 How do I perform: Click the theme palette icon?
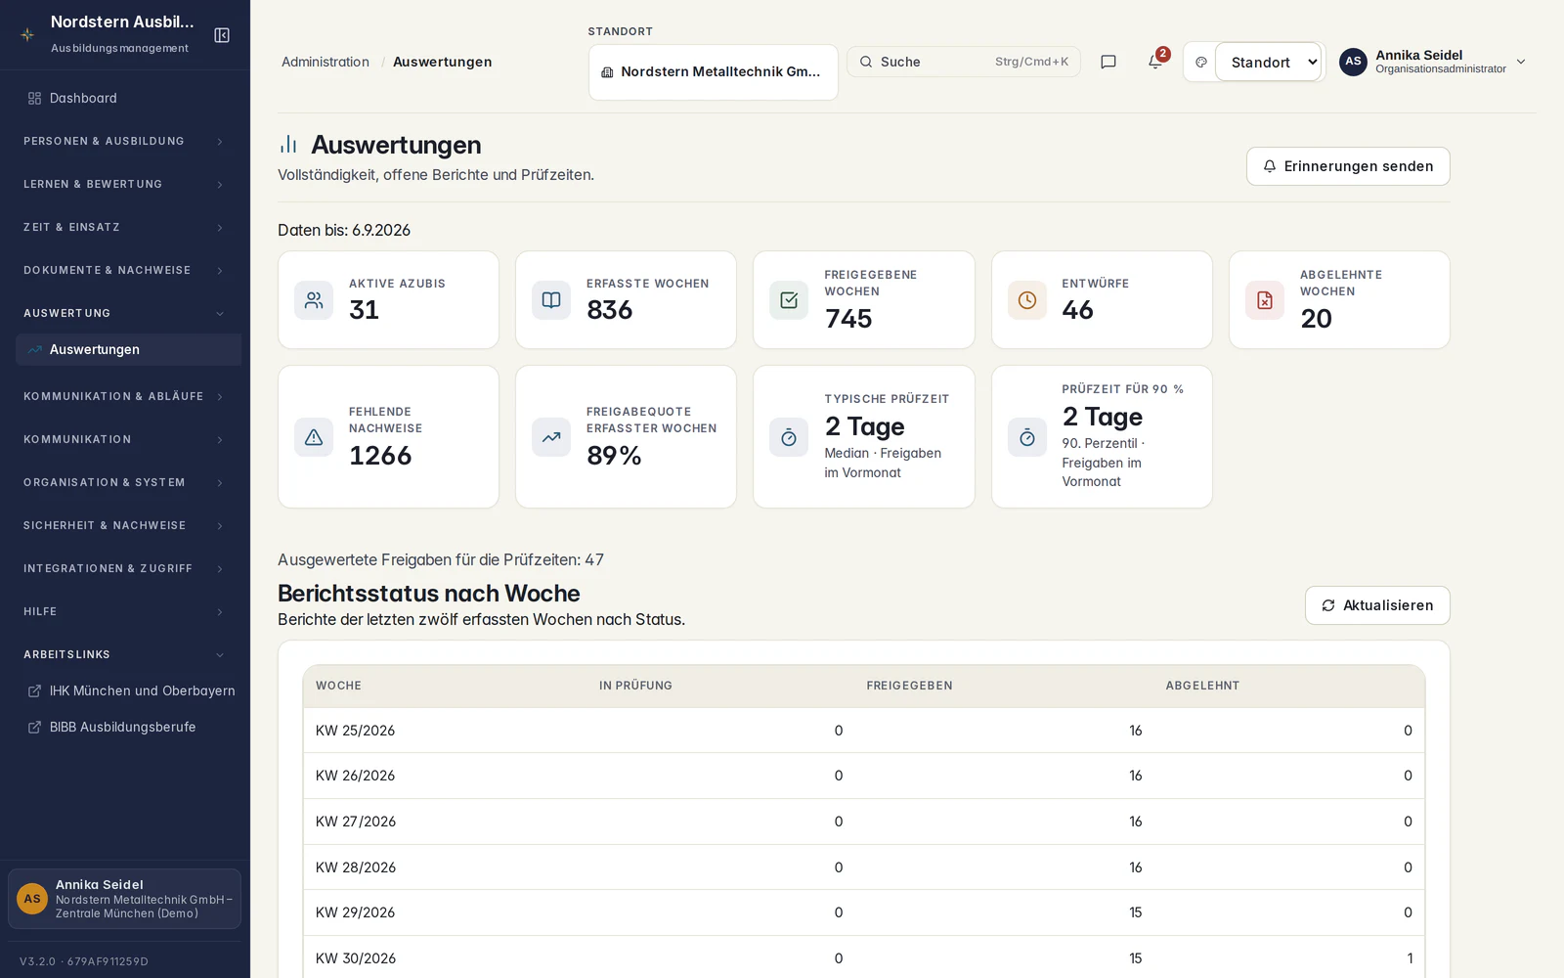pyautogui.click(x=1201, y=62)
